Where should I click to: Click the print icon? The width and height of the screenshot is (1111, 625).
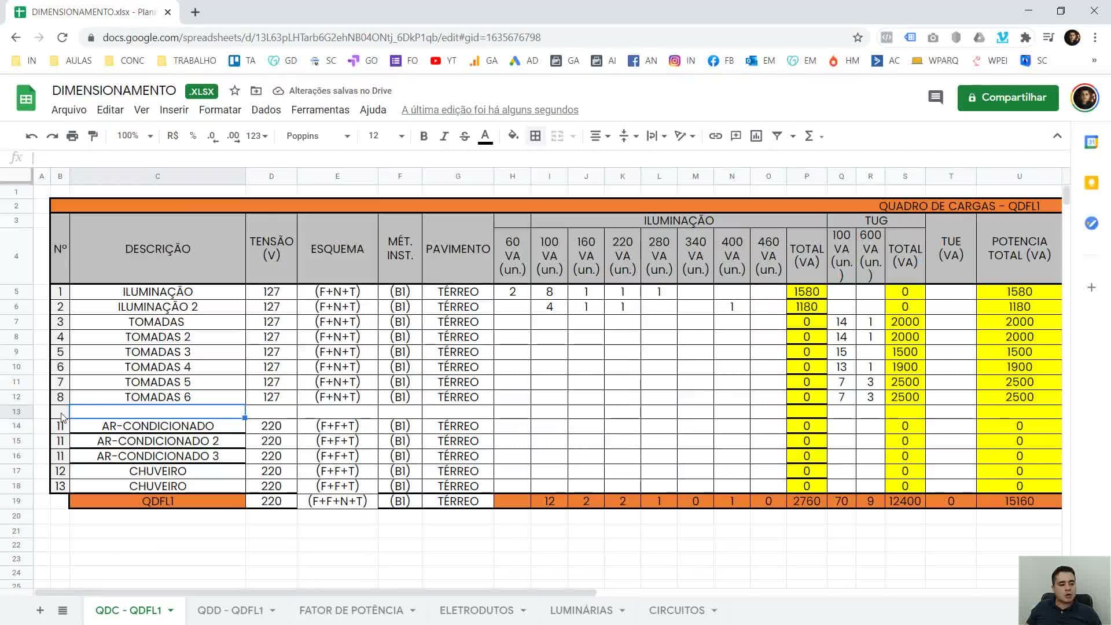coord(72,136)
